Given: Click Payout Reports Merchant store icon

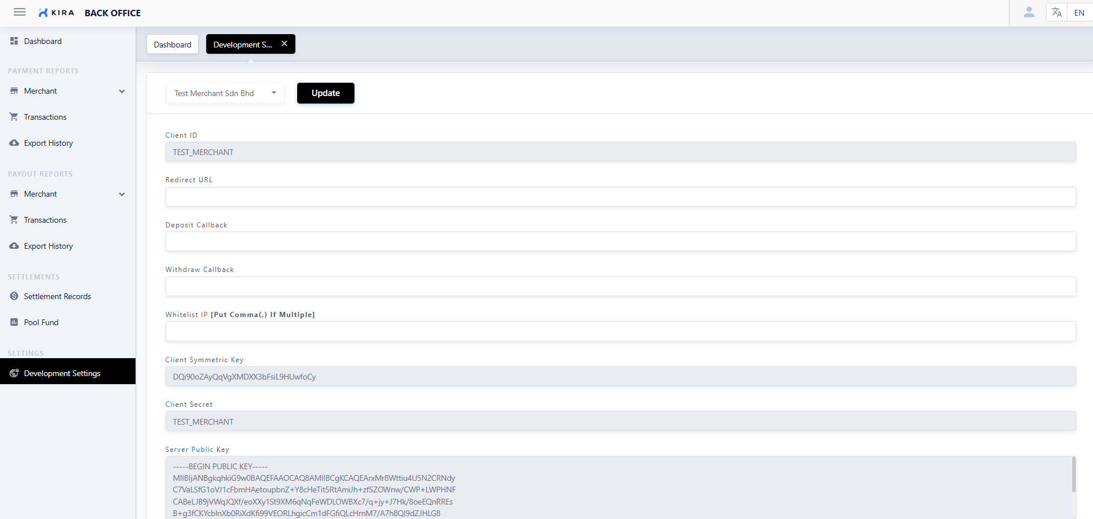Looking at the screenshot, I should coord(14,194).
